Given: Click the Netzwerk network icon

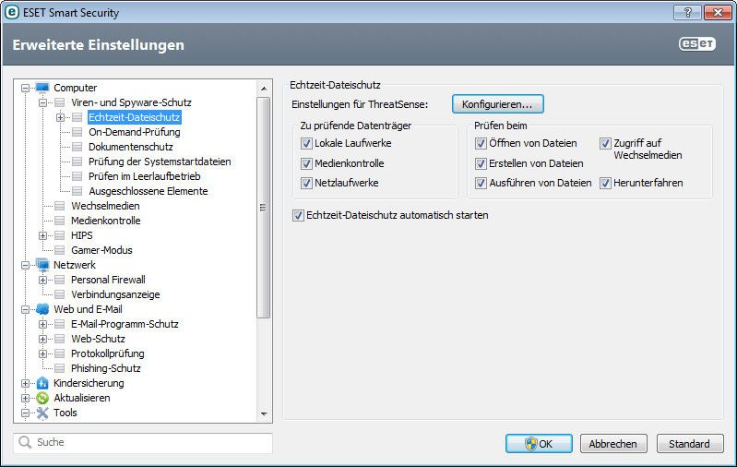Looking at the screenshot, I should pos(42,265).
